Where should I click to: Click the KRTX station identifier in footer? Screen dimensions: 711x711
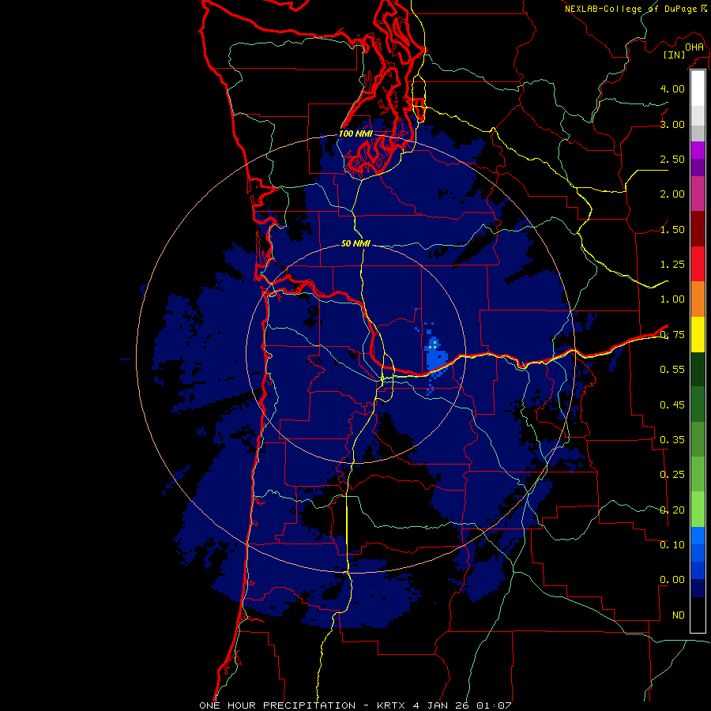392,705
